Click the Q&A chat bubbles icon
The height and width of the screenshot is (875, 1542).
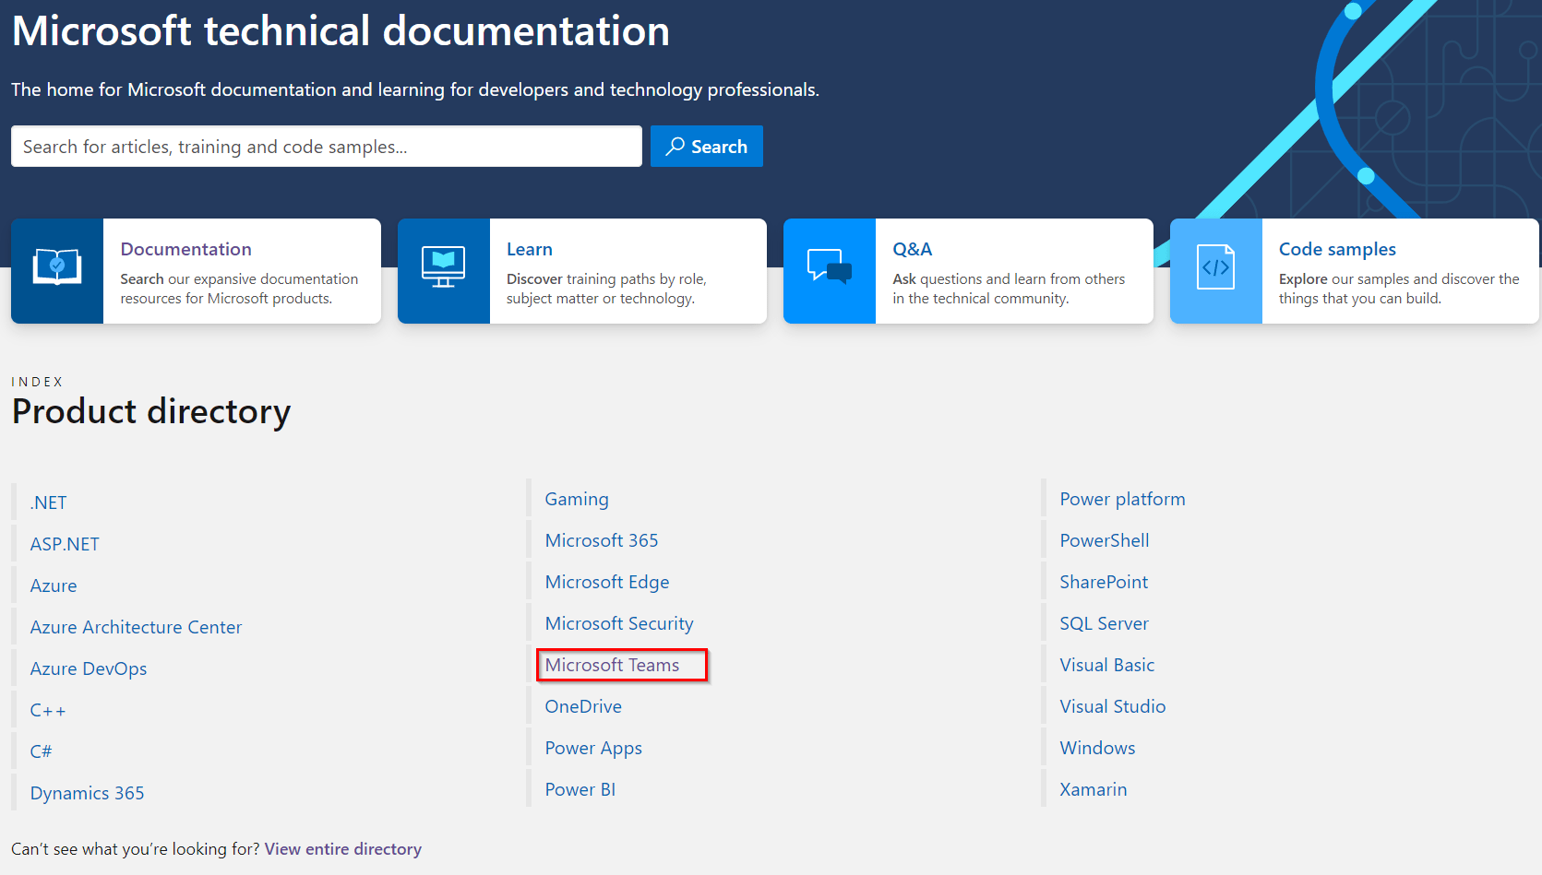click(830, 266)
